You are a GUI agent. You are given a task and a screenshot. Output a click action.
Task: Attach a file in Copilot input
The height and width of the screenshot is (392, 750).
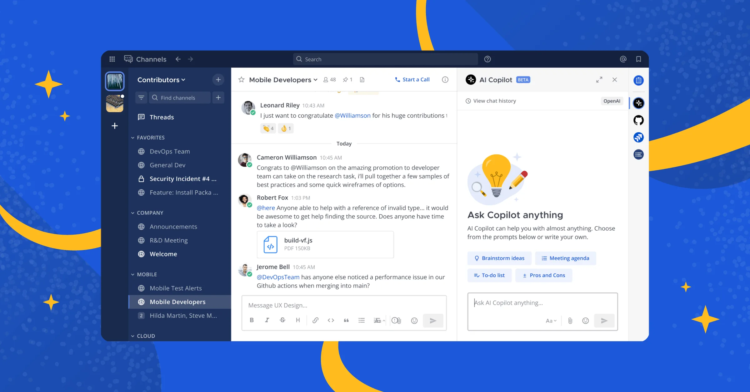[570, 321]
